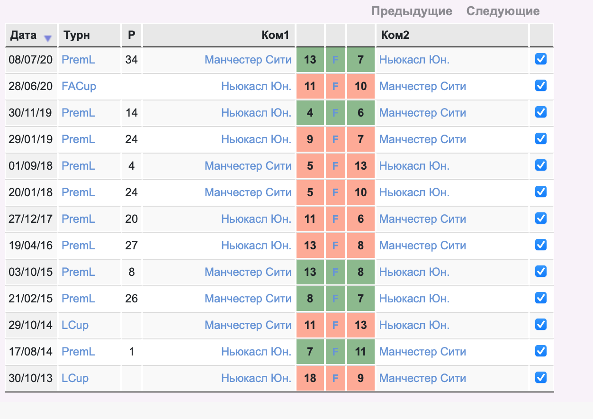This screenshot has height=419, width=593.
Task: Click the F icon in the 08/07/20 row
Action: pyautogui.click(x=335, y=60)
